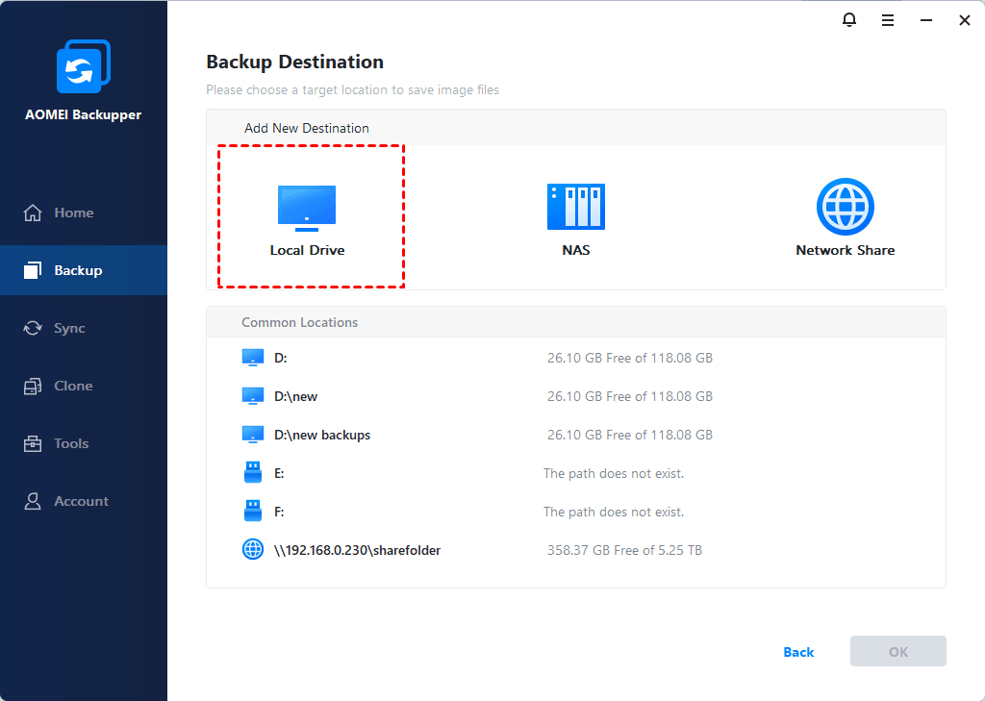Select the NAS storage icon
The height and width of the screenshot is (701, 985).
click(575, 207)
